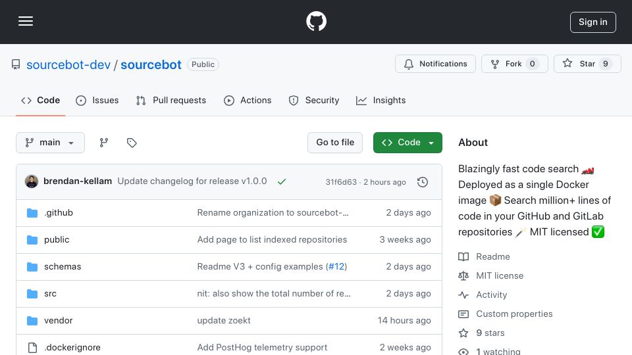Screen dimensions: 632x355
Task: Open commit hash 31f6d63
Action: tap(341, 182)
